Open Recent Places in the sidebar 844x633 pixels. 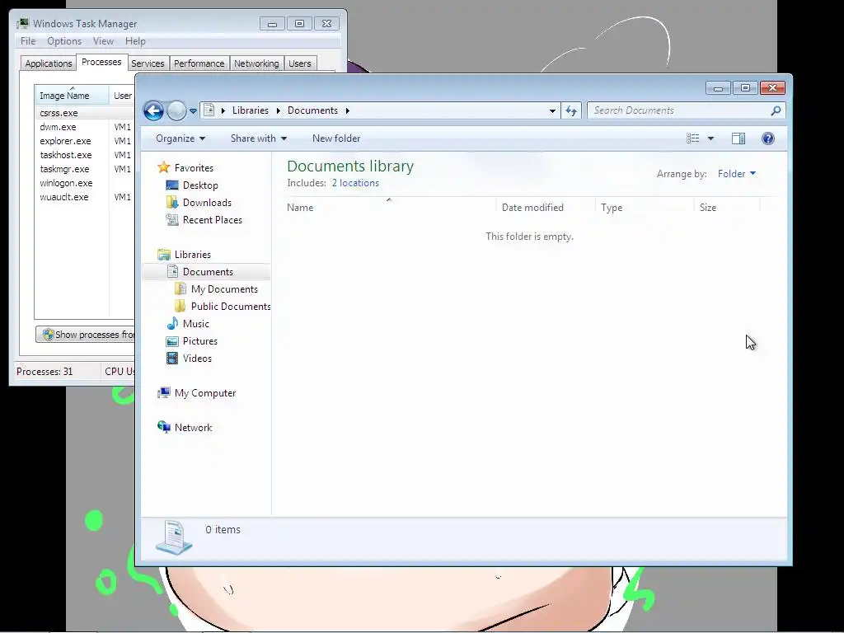click(213, 219)
